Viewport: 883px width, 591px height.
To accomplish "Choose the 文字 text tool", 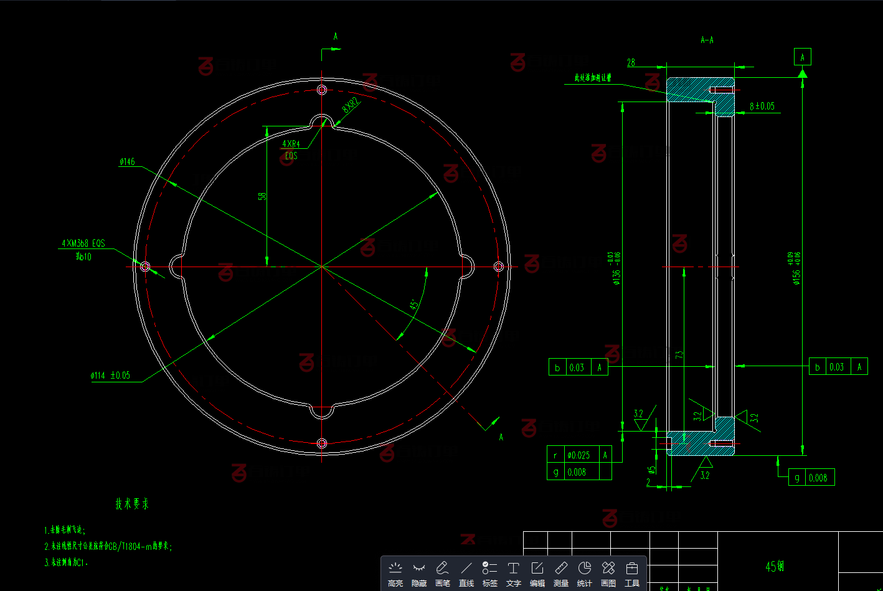I will point(514,574).
